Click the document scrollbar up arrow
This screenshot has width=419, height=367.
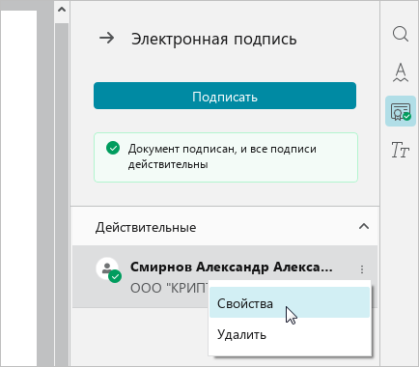click(x=62, y=10)
